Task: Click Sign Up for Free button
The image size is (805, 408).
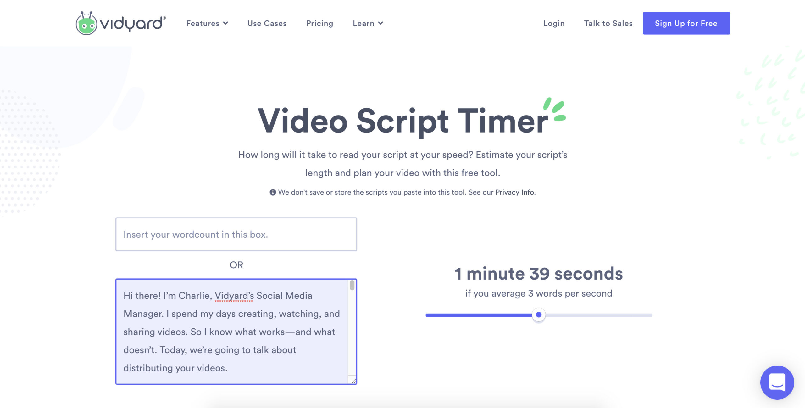Action: [686, 23]
